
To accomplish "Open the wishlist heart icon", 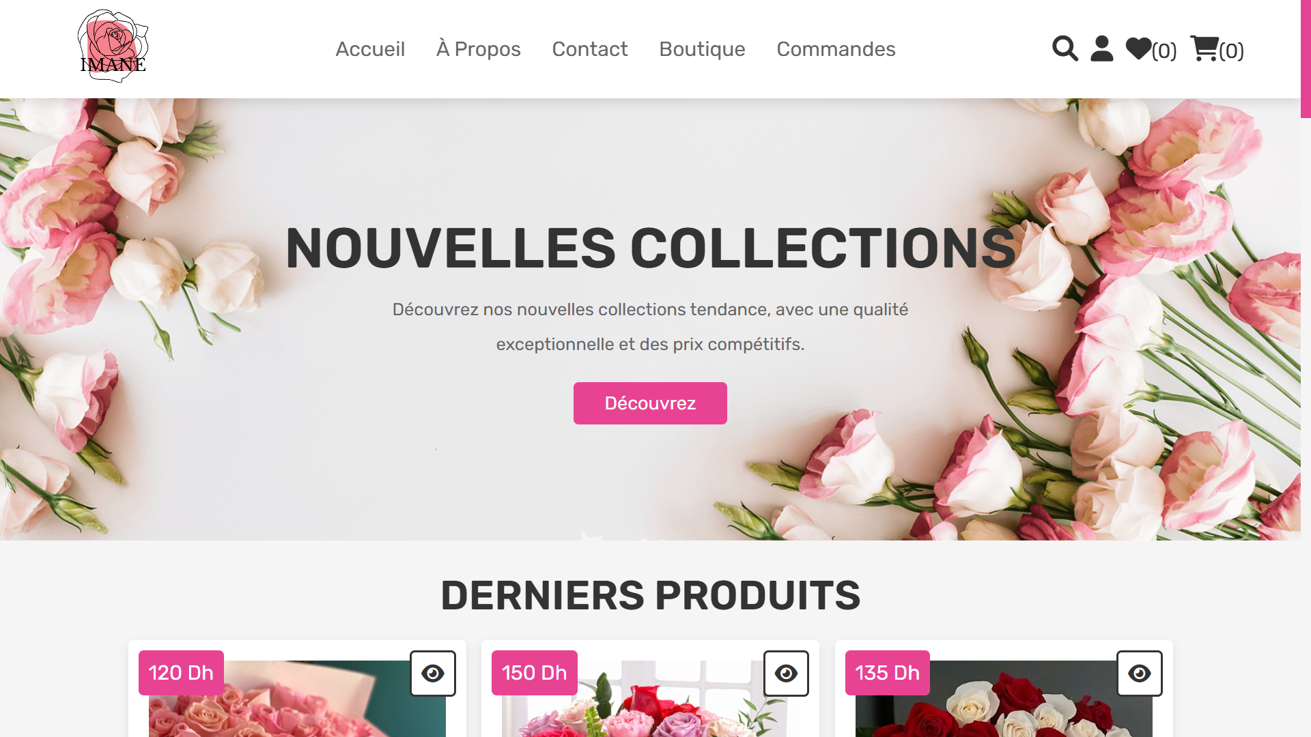I will point(1139,48).
